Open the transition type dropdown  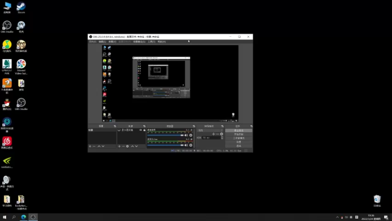point(210,130)
